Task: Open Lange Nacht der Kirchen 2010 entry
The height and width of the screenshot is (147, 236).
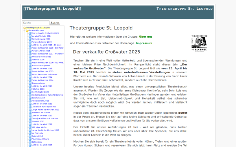Action: (x=45, y=130)
